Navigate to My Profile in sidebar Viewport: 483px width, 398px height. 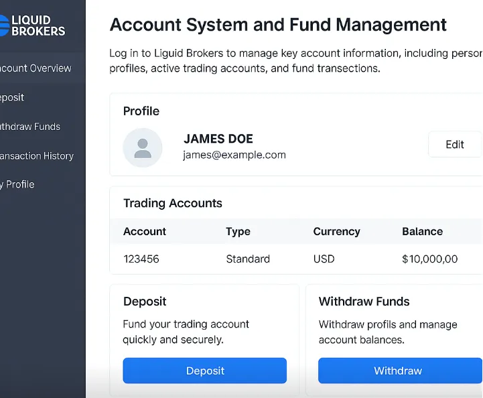pyautogui.click(x=18, y=184)
